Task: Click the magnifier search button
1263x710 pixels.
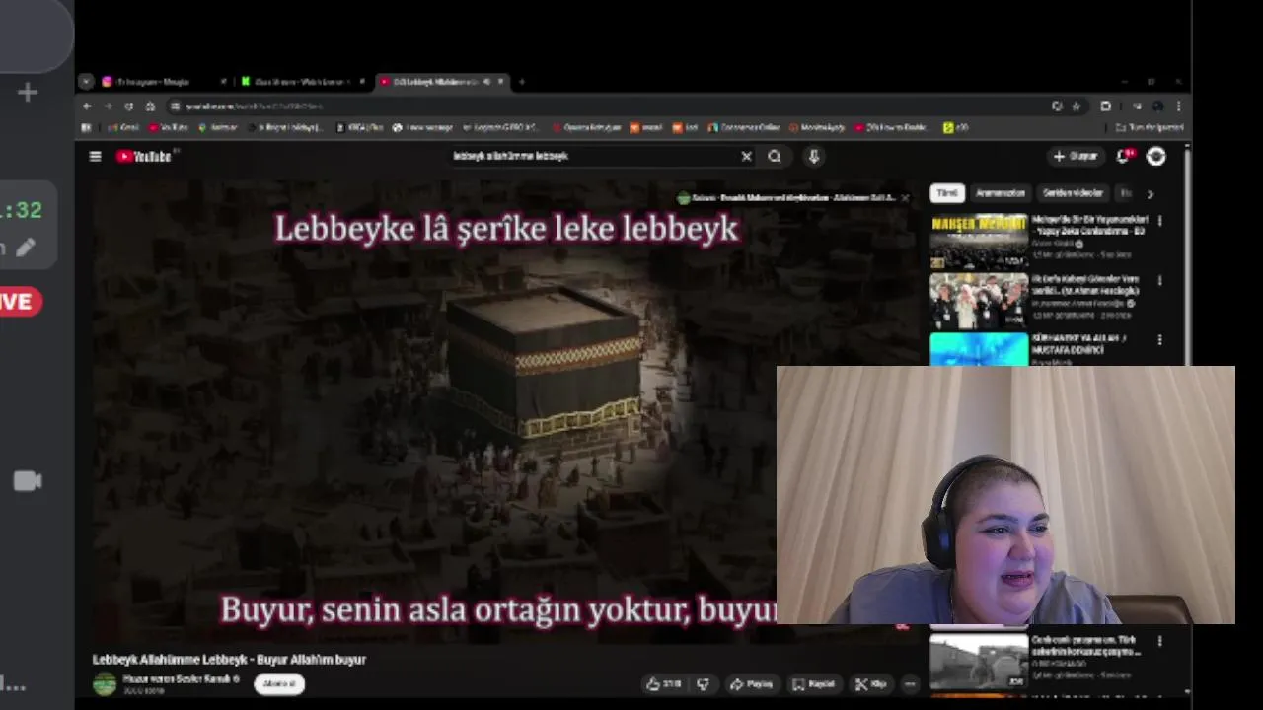Action: pos(775,156)
